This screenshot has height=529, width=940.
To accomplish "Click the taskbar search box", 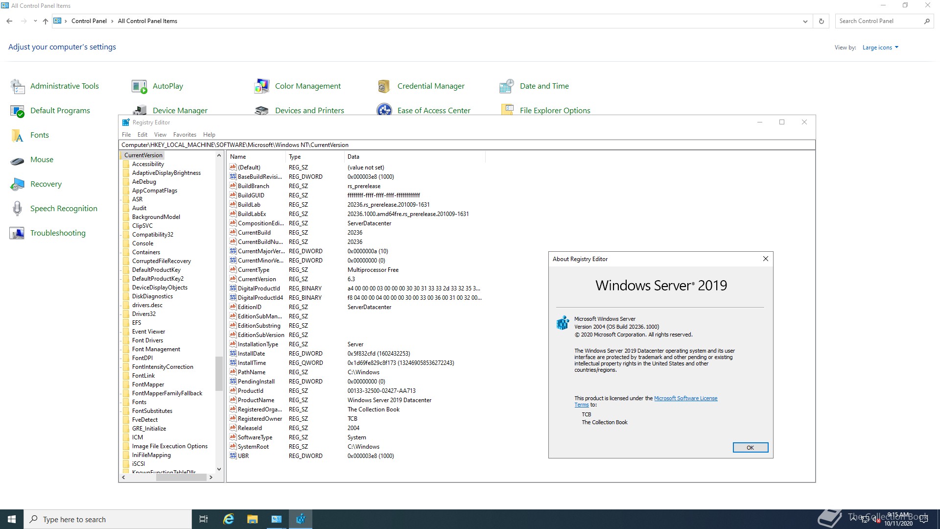I will (108, 519).
